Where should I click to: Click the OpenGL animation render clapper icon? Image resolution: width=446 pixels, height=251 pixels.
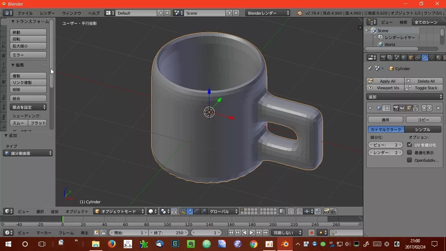pyautogui.click(x=333, y=211)
